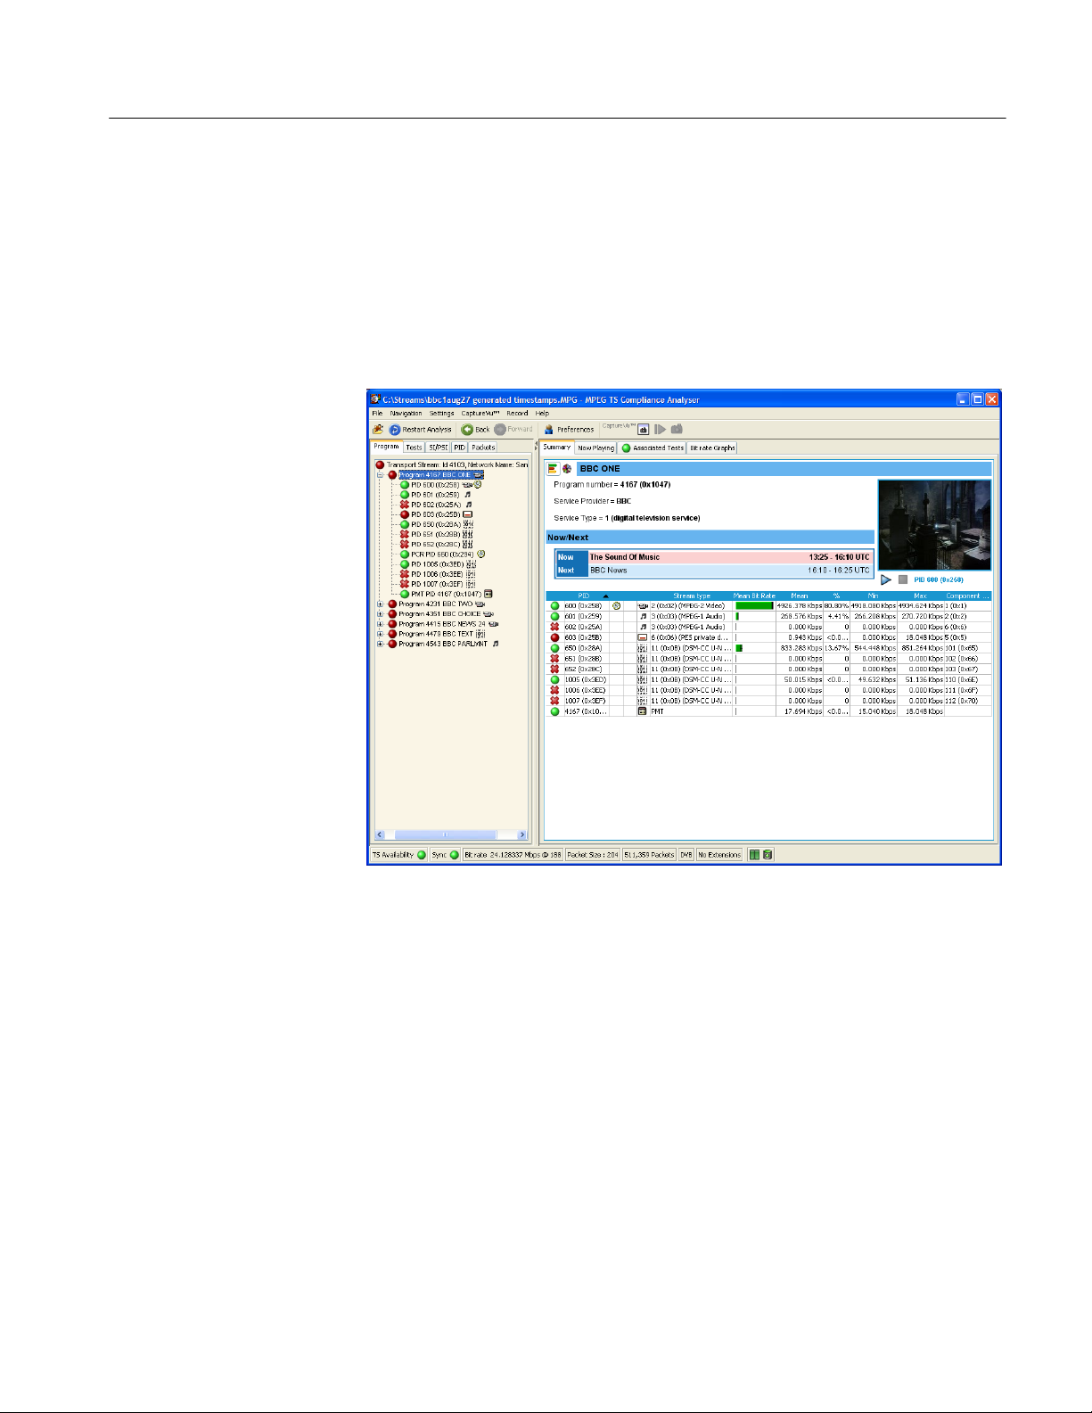This screenshot has width=1092, height=1413.
Task: Switch to the Tests tab
Action: (x=414, y=448)
